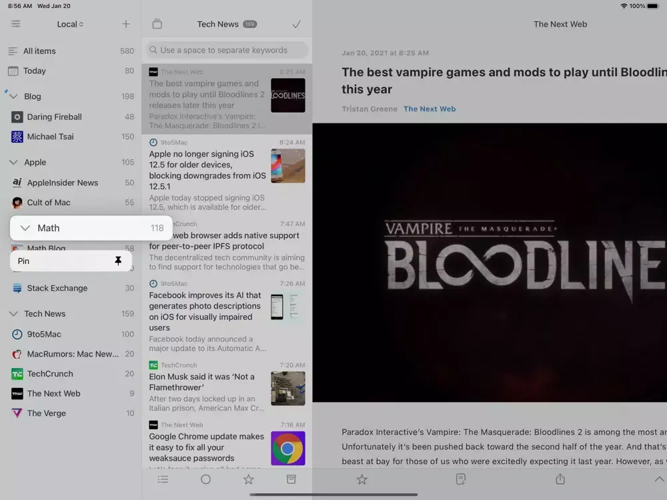667x500 pixels.
Task: Collapse the Blog folder chevron
Action: click(13, 97)
